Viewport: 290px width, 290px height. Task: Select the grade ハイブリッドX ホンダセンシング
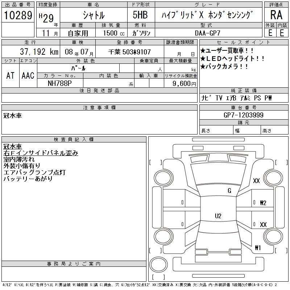207,15
